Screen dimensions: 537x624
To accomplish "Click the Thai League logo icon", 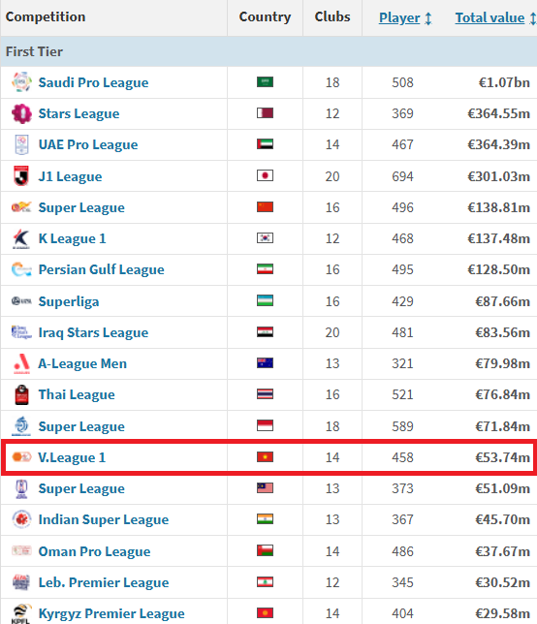I will (x=21, y=394).
